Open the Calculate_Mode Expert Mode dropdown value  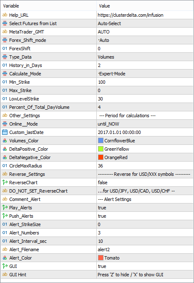[x=145, y=74]
